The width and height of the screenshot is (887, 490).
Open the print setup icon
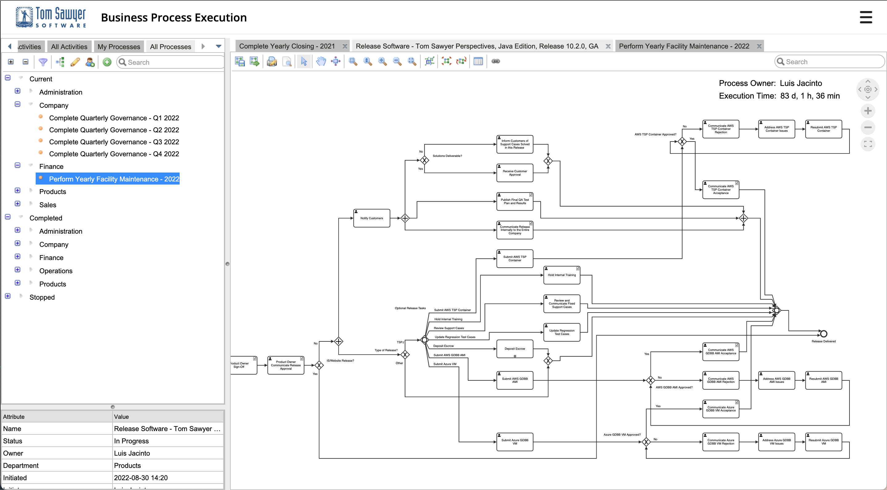pos(272,61)
